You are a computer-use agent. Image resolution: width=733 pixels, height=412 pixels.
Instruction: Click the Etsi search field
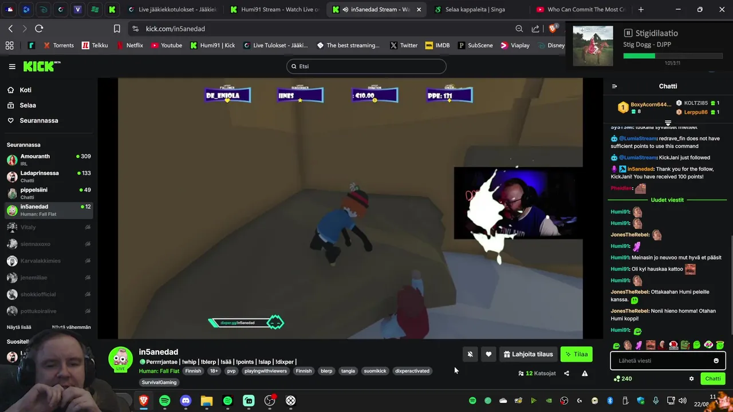tap(366, 66)
